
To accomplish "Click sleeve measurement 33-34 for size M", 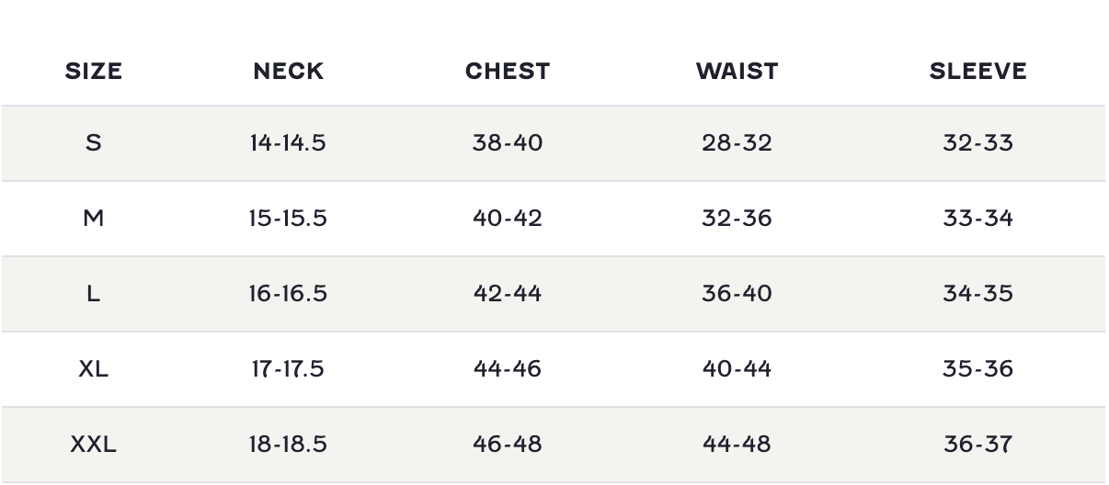I will coord(978,218).
